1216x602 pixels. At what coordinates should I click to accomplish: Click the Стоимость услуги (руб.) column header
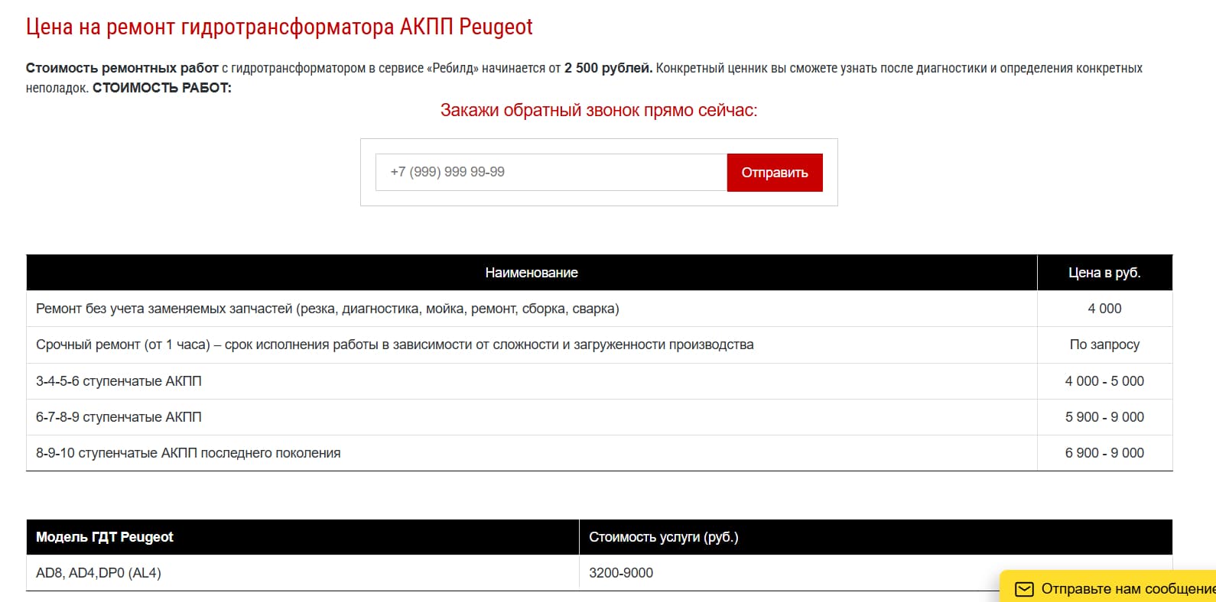pyautogui.click(x=876, y=537)
